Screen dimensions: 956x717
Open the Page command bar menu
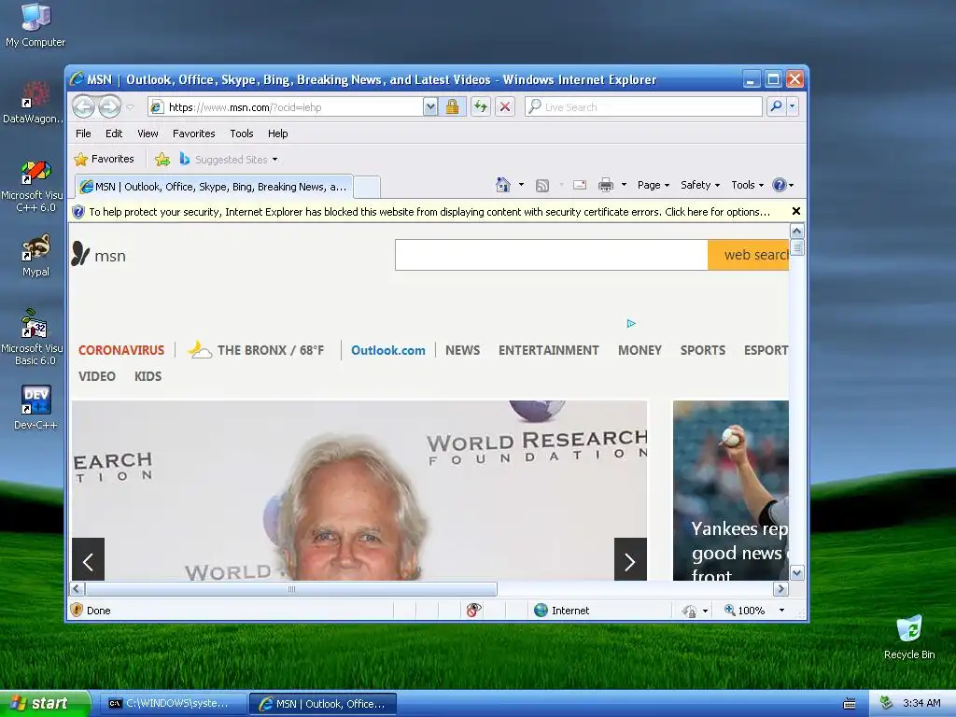click(653, 185)
